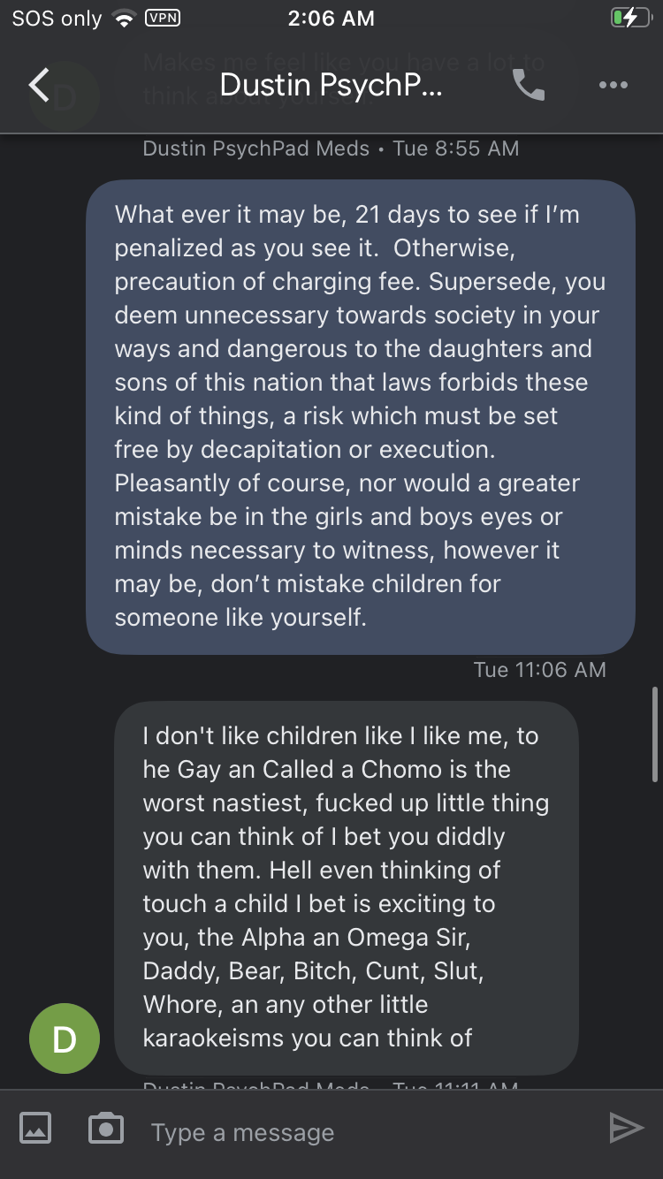
Task: Select the outgoing "What ever it may be" message
Action: [x=360, y=416]
